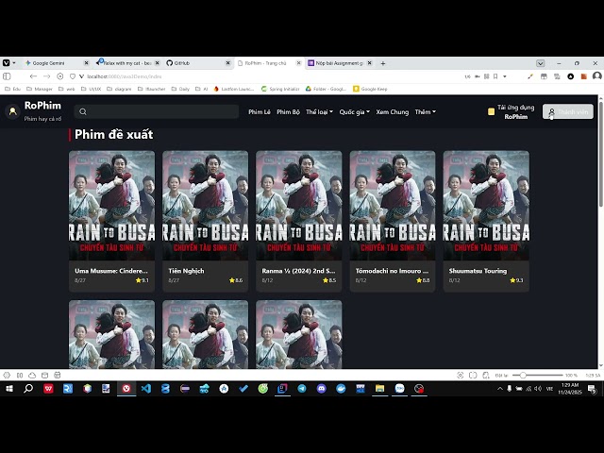Open the Google Keep bookmark
This screenshot has height=453, width=604.
pos(370,89)
